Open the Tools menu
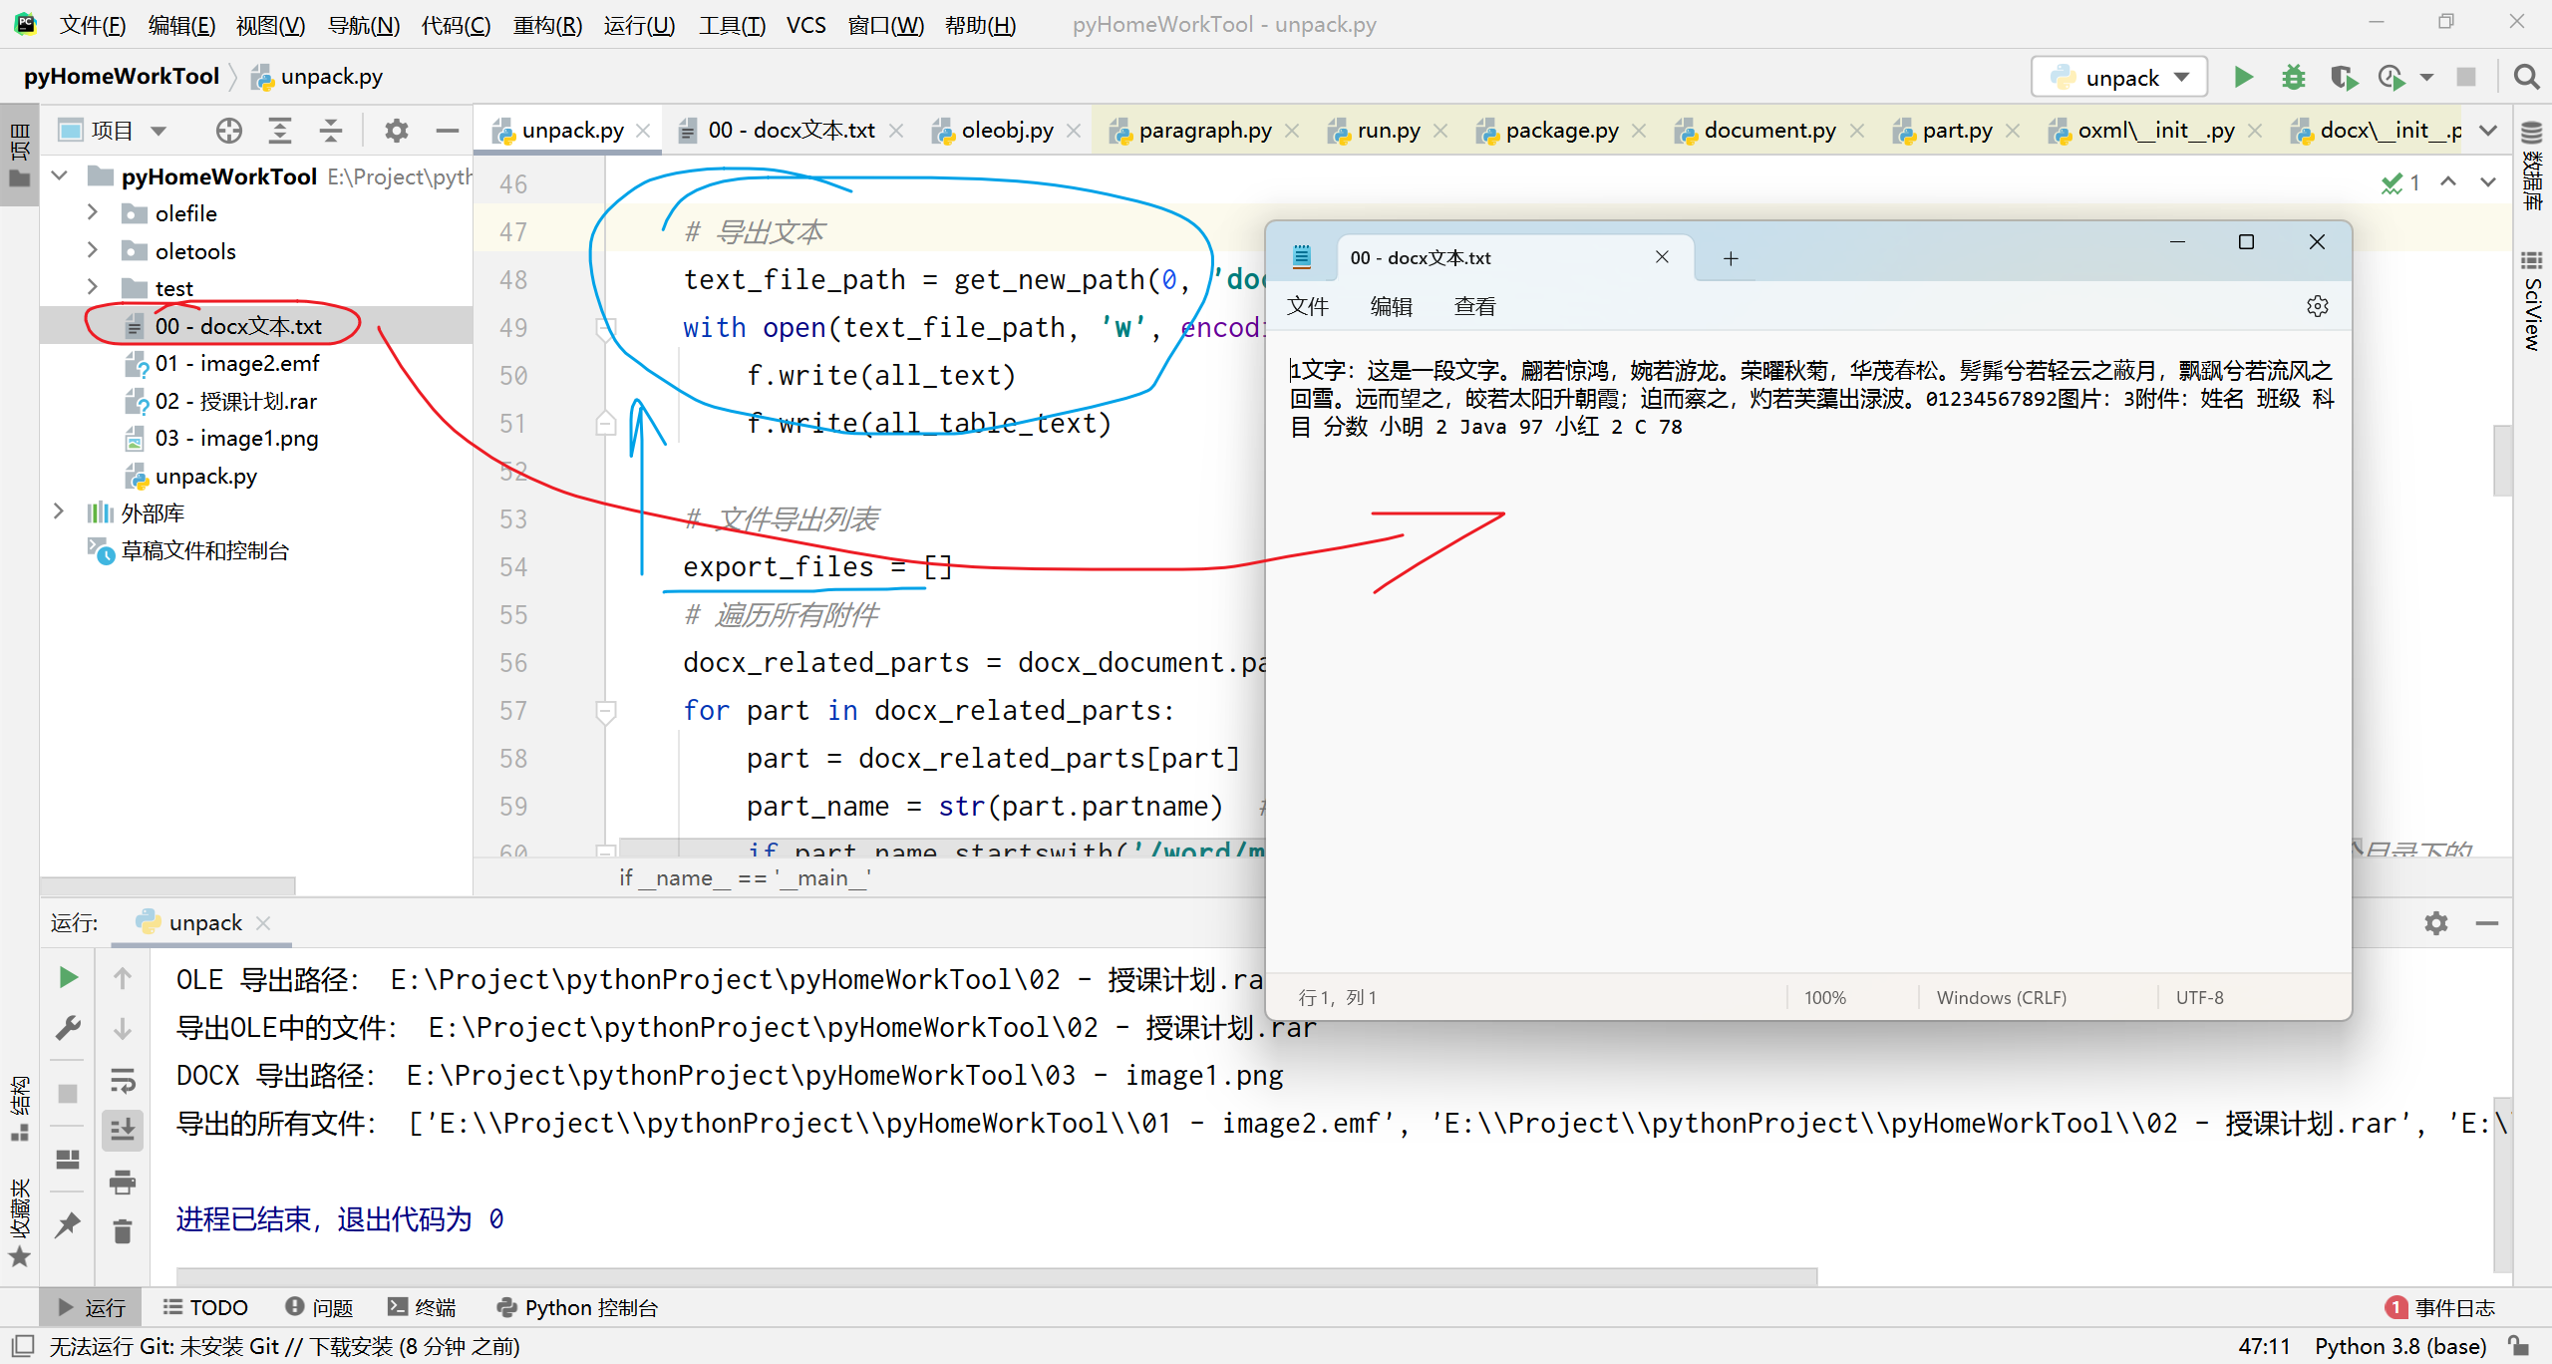 [731, 25]
